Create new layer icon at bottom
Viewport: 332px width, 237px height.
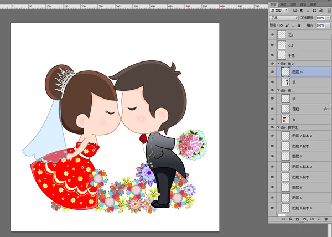pyautogui.click(x=319, y=219)
